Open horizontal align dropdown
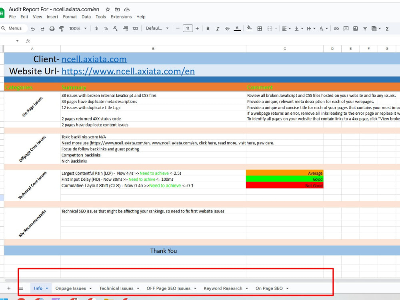The width and height of the screenshot is (400, 300). pyautogui.click(x=286, y=28)
